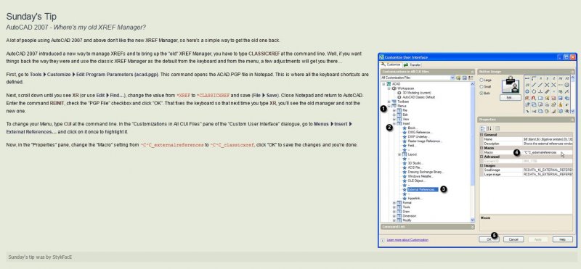Expand the Command List panel header
The width and height of the screenshot is (581, 269).
coord(428,227)
